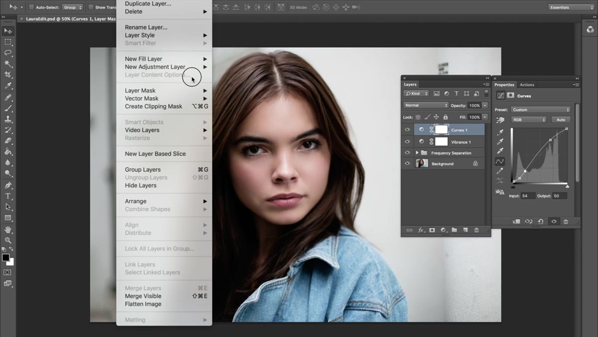Image resolution: width=598 pixels, height=337 pixels.
Task: Choose Merge Visible in the menu
Action: coord(164,296)
